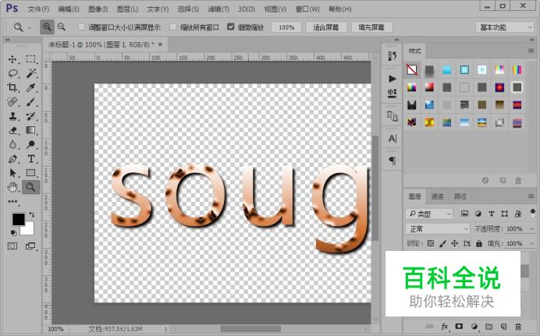Screen dimensions: 540x336
Task: Click the zoom-out mode button in options bar
Action: point(62,27)
